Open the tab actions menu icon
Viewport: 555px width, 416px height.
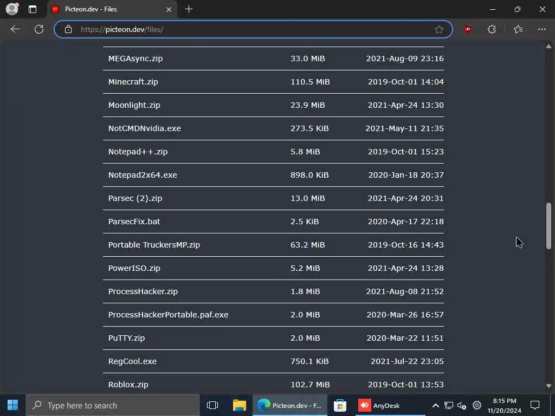32,9
